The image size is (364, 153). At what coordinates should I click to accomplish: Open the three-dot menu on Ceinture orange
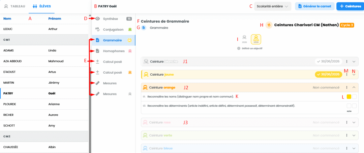coord(346,87)
